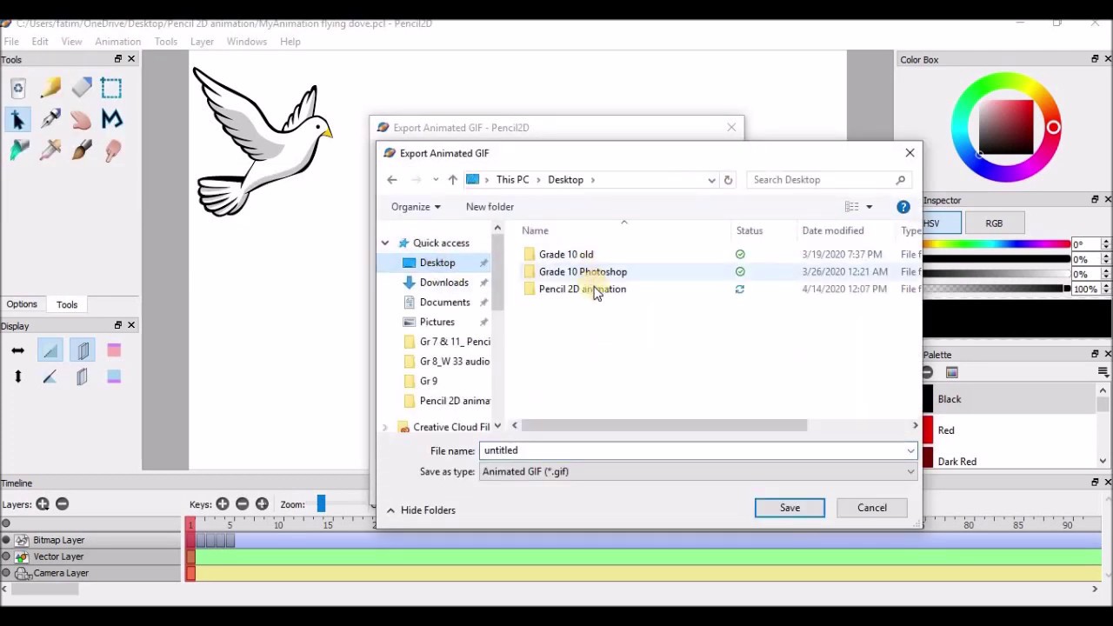This screenshot has height=626, width=1113.
Task: Open the Palette panel menu icon
Action: [x=1103, y=372]
